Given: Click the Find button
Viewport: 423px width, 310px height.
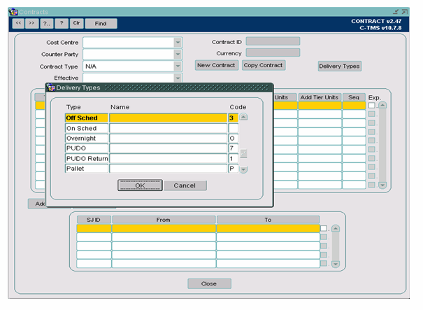Looking at the screenshot, I should pyautogui.click(x=101, y=24).
